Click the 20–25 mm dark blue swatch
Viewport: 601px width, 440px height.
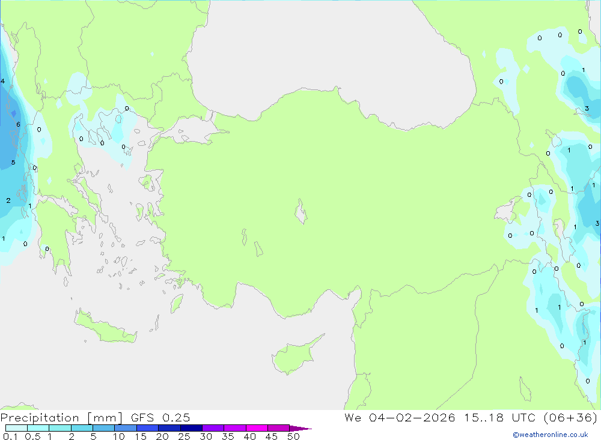click(169, 428)
